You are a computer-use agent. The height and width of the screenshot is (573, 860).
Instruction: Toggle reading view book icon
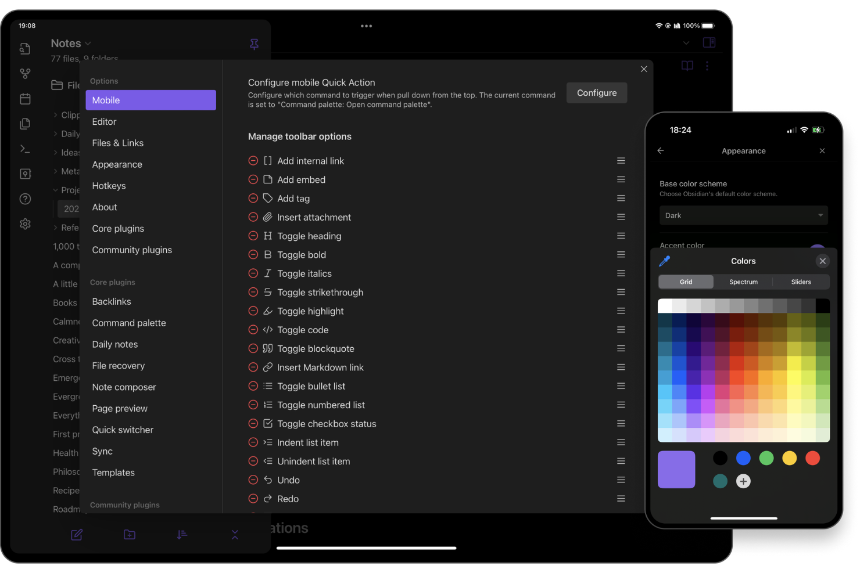[x=687, y=66]
